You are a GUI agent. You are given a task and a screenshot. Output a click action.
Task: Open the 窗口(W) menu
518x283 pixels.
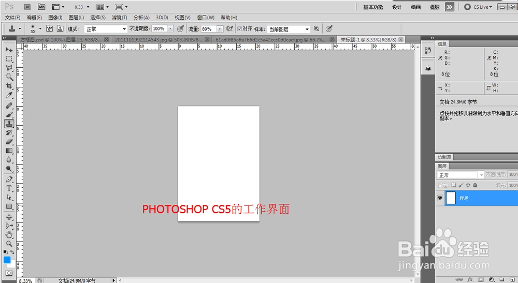tap(206, 18)
